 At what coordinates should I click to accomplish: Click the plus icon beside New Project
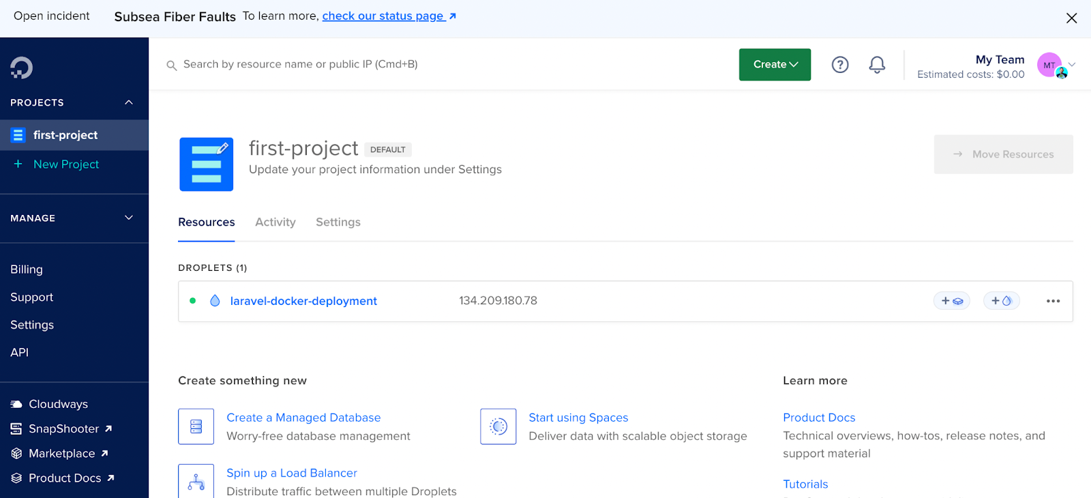click(x=18, y=164)
